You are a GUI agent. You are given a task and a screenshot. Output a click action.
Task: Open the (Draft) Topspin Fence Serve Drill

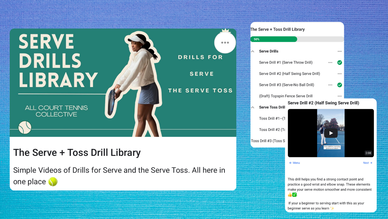[286, 96]
